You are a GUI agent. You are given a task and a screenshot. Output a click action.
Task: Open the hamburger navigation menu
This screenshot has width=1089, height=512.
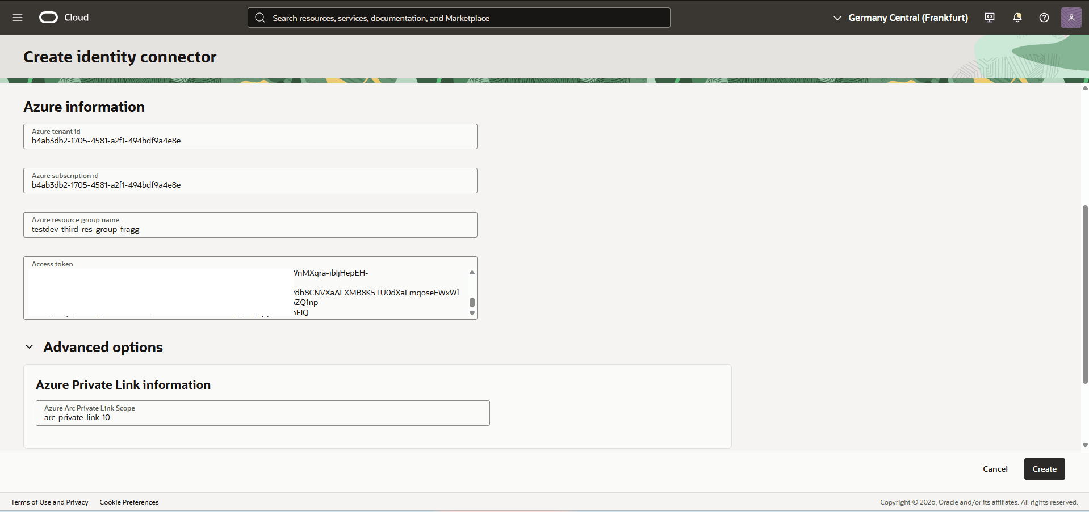18,18
